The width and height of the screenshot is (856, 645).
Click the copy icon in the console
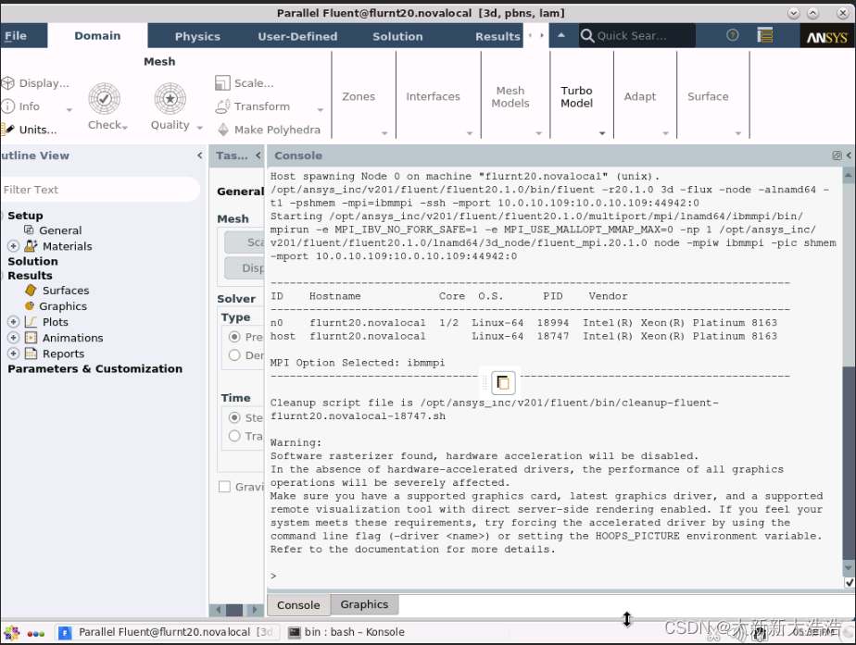(x=502, y=382)
